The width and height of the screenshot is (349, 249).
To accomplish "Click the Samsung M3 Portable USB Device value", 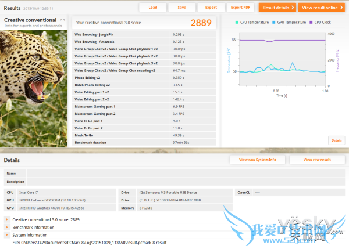I will point(168,192).
